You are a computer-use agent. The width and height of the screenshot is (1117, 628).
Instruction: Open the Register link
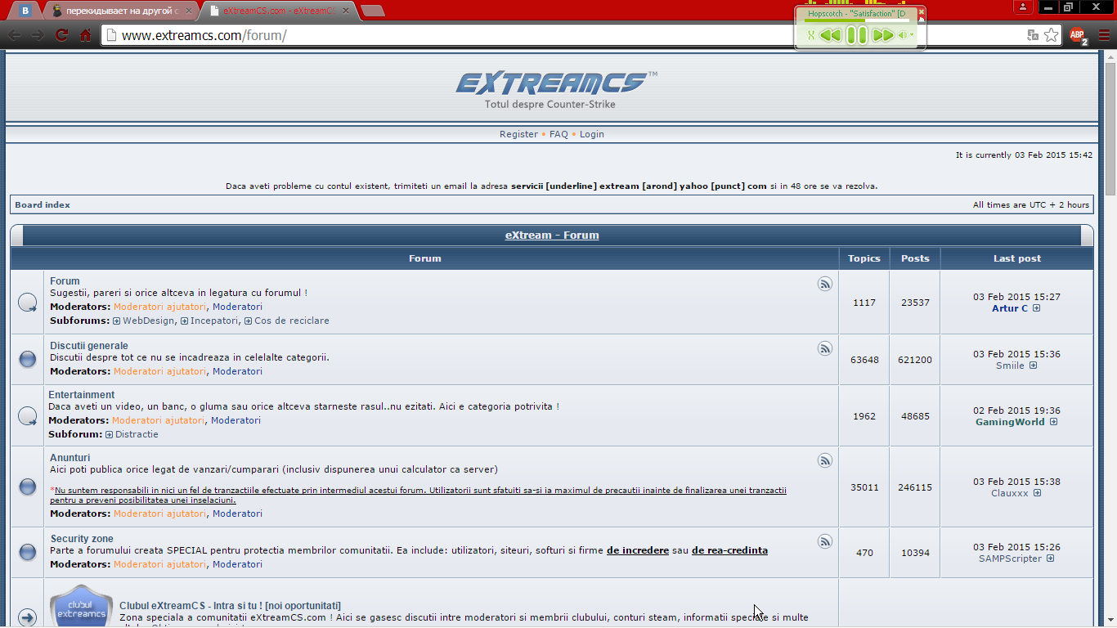(518, 134)
